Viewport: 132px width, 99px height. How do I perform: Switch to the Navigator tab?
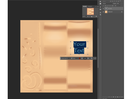[85, 6]
